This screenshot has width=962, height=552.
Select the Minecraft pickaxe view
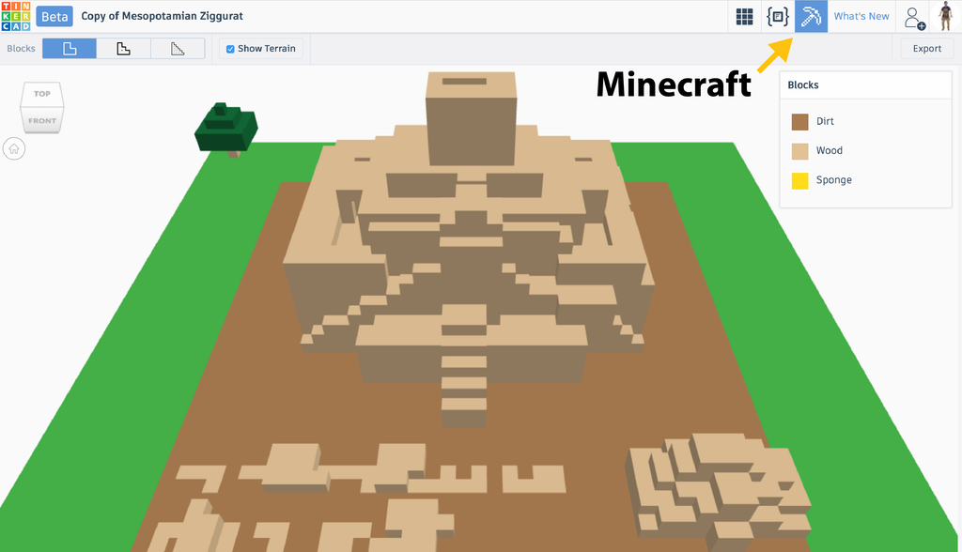click(811, 17)
